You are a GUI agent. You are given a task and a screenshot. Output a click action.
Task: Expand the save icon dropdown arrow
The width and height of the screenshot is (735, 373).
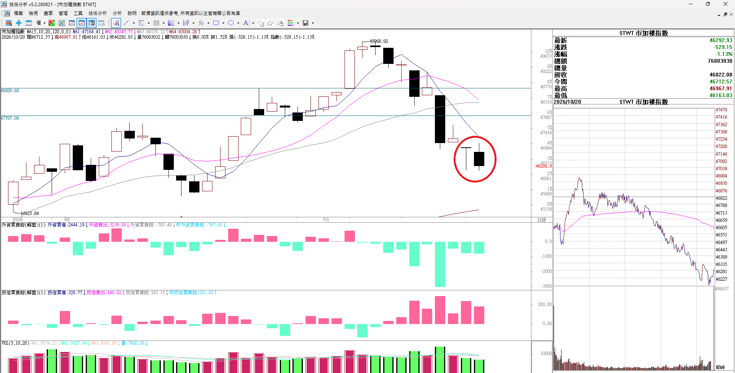(313, 23)
